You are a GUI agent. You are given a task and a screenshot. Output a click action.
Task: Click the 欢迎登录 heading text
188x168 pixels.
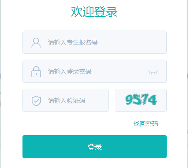(x=94, y=12)
